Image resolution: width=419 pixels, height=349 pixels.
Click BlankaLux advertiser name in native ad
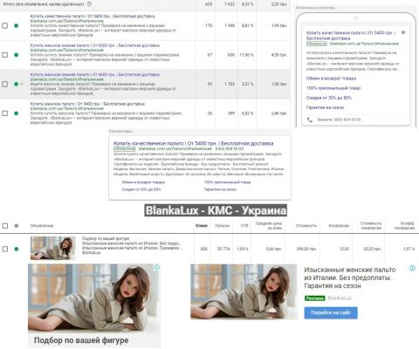click(x=340, y=298)
